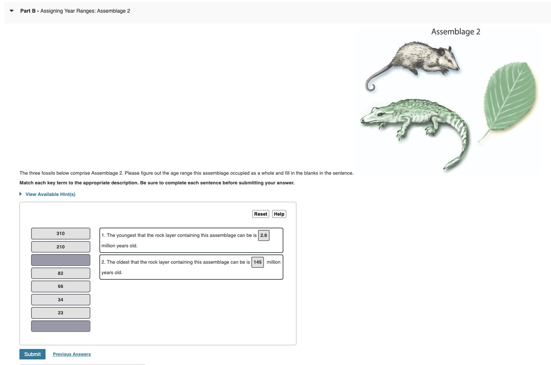The width and height of the screenshot is (551, 365).
Task: Click the first grayed-out blank tile
Action: tap(60, 260)
